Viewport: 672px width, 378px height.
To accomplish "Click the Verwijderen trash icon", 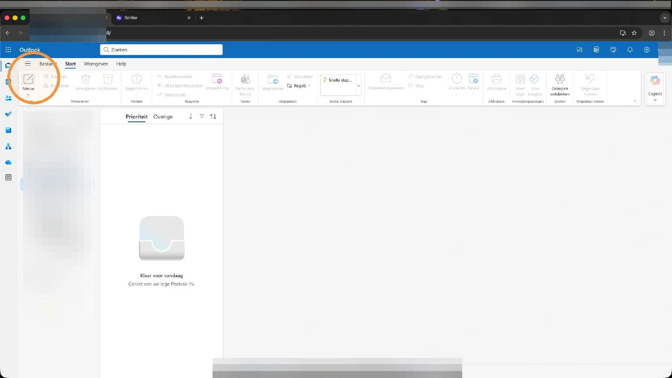I will (x=85, y=80).
